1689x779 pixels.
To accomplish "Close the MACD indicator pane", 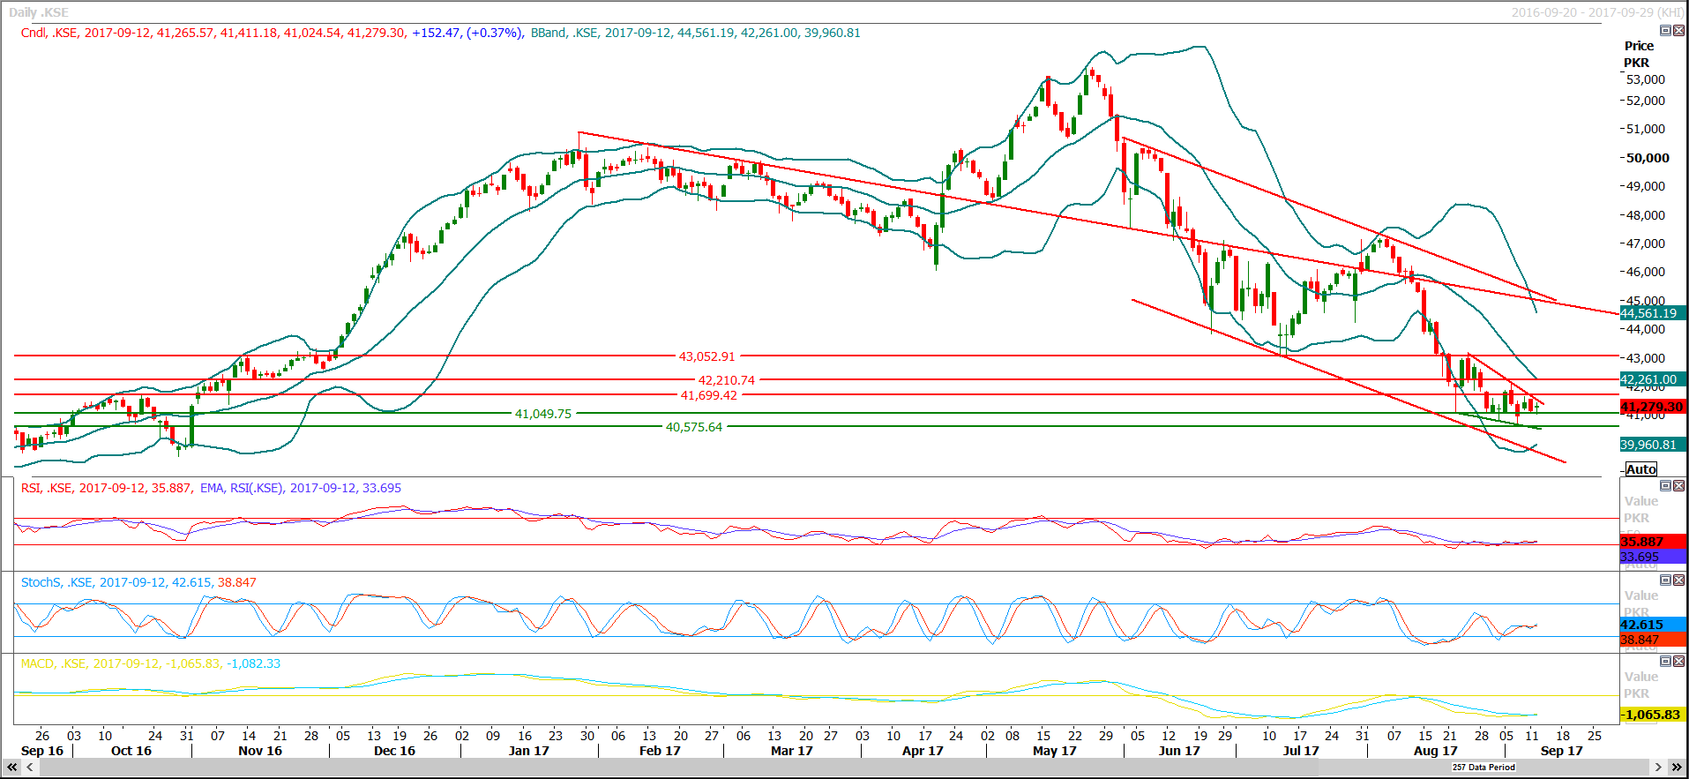I will pyautogui.click(x=1678, y=662).
